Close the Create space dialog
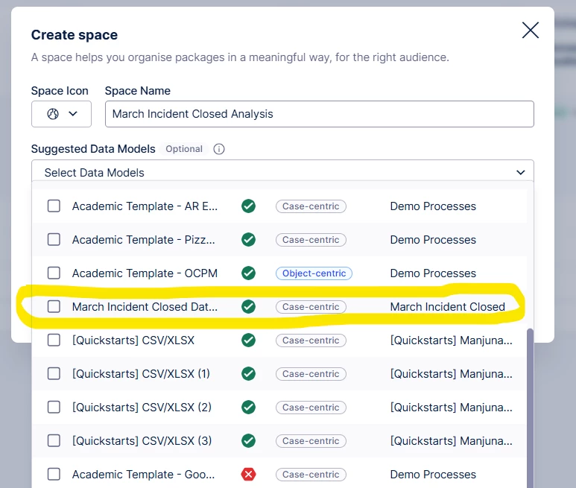The width and height of the screenshot is (576, 488). click(x=530, y=31)
